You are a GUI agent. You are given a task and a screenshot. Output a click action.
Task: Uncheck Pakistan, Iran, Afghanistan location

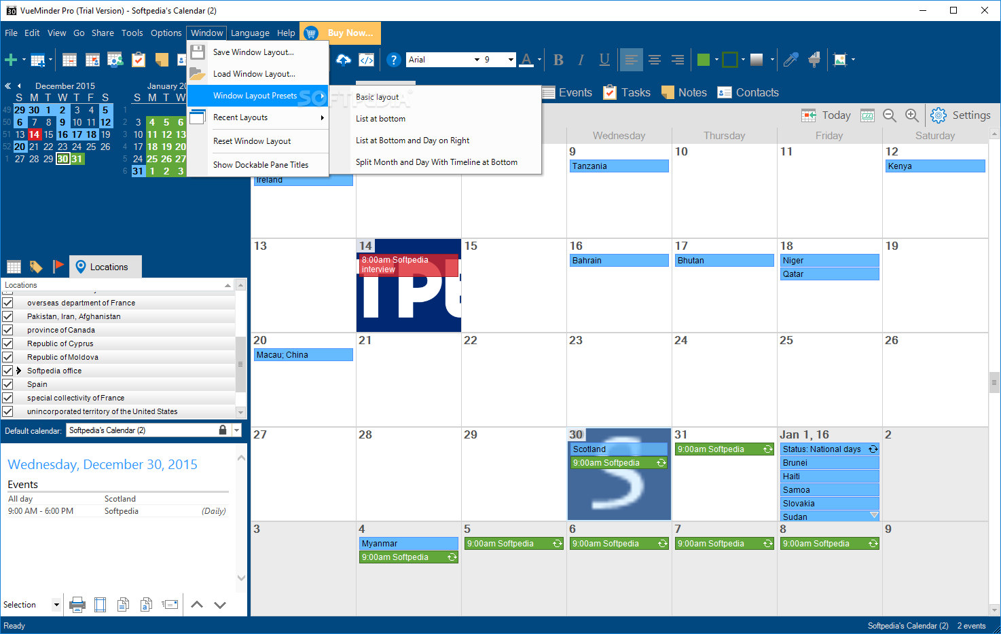point(7,316)
